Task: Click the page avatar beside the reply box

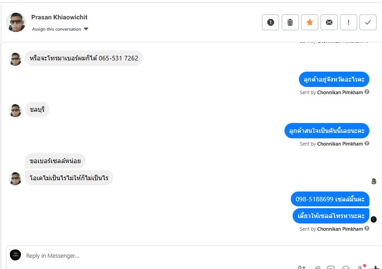Action: click(15, 255)
